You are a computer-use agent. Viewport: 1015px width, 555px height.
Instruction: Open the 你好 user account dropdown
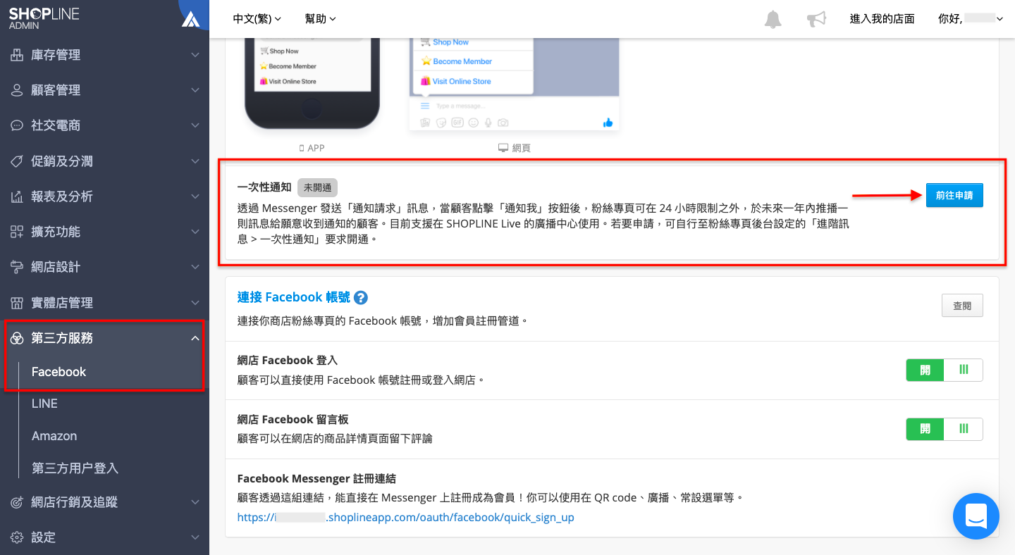coord(971,19)
